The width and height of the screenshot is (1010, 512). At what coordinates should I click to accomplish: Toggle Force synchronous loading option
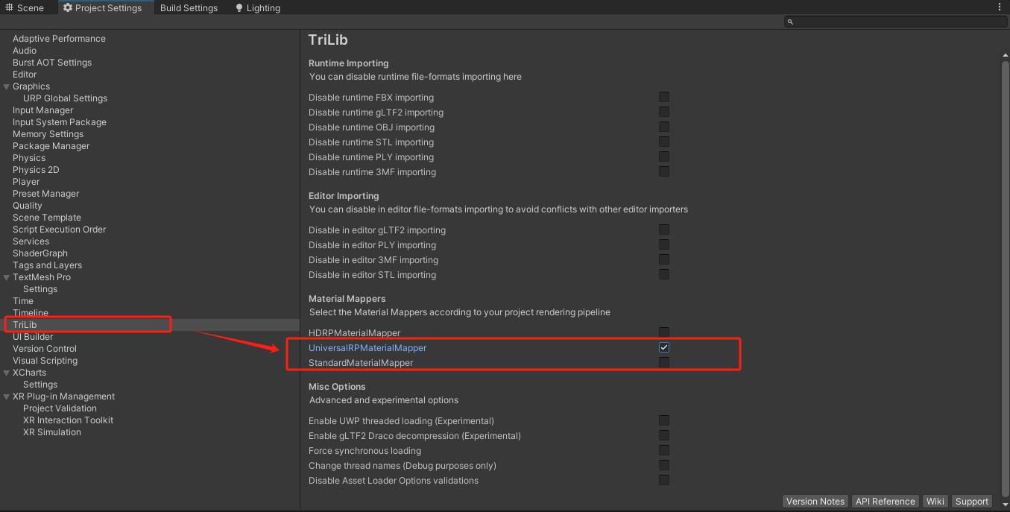pyautogui.click(x=663, y=450)
